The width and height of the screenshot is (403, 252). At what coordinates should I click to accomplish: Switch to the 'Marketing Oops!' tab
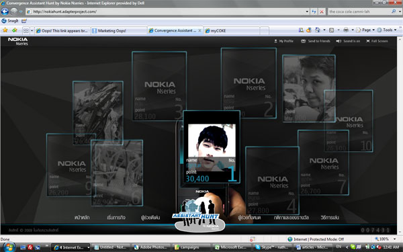click(119, 31)
